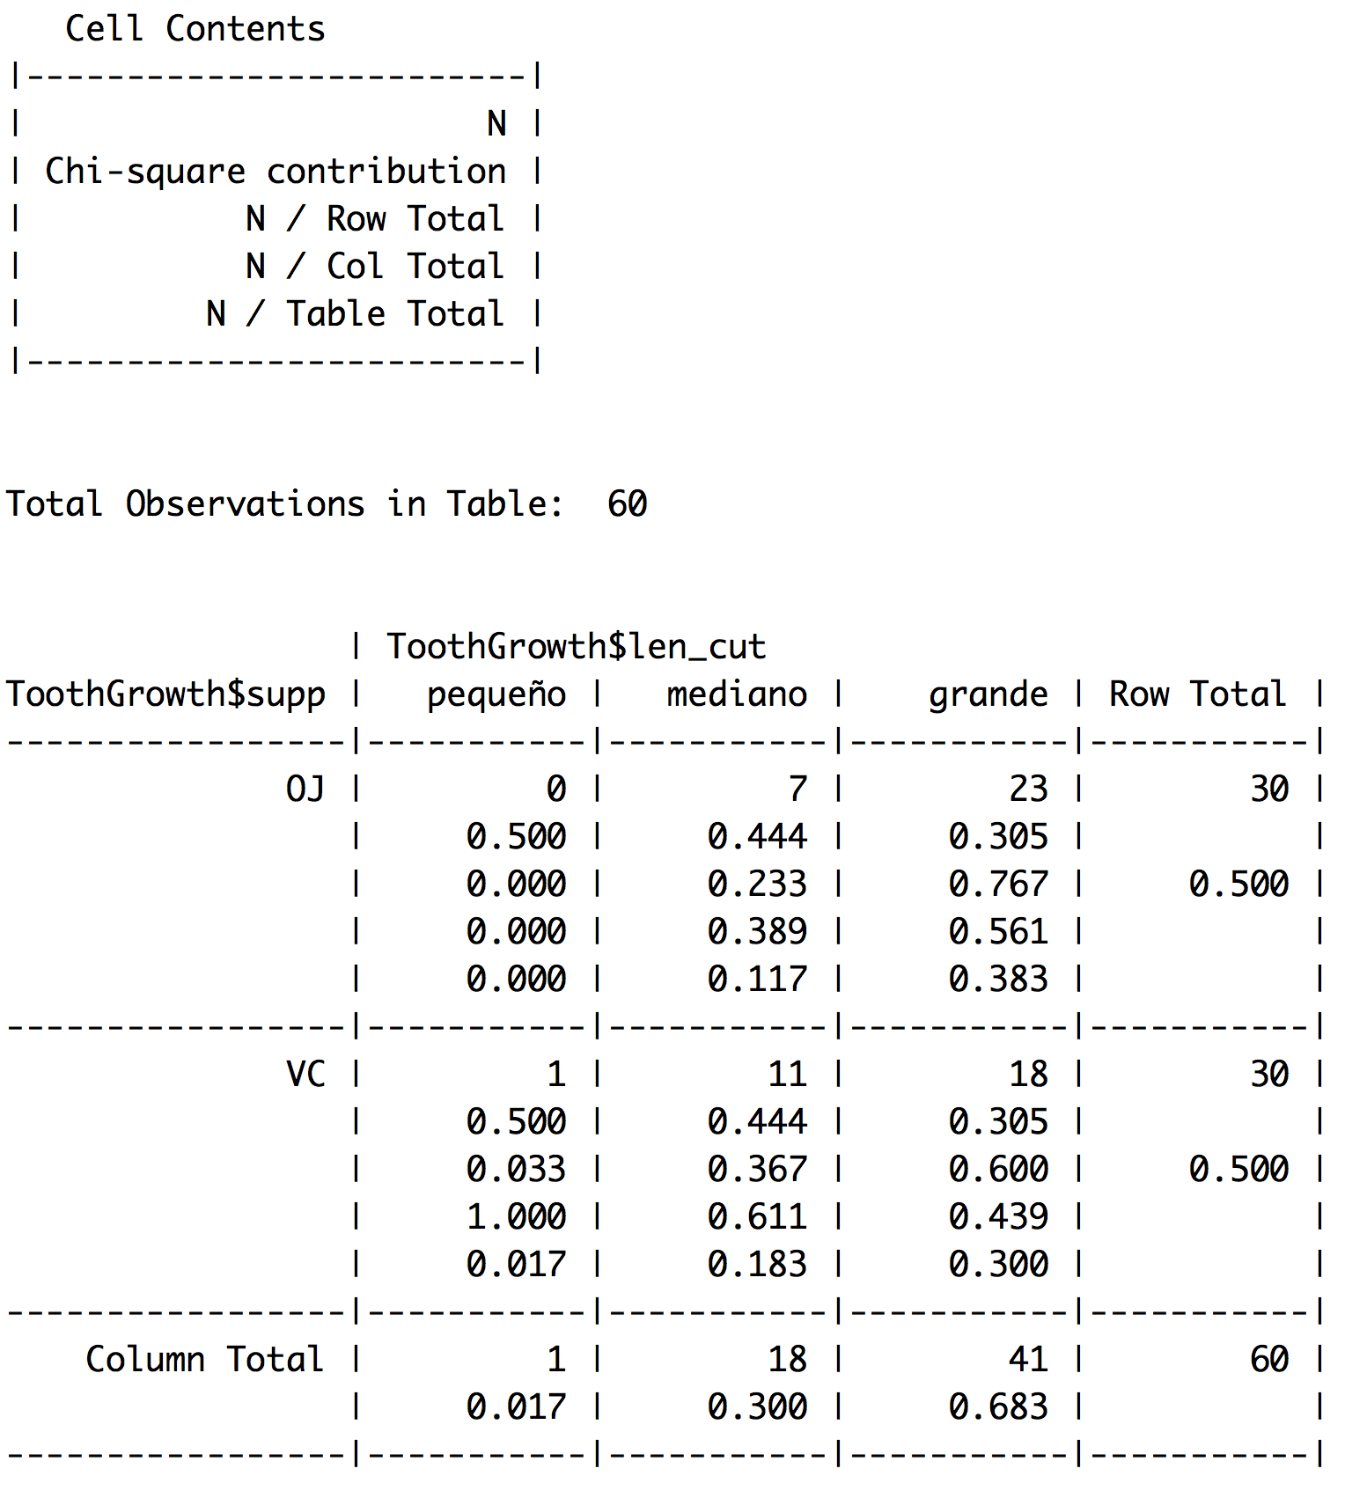
Task: Click the VC pequeño value 1.000
Action: pos(517,1217)
